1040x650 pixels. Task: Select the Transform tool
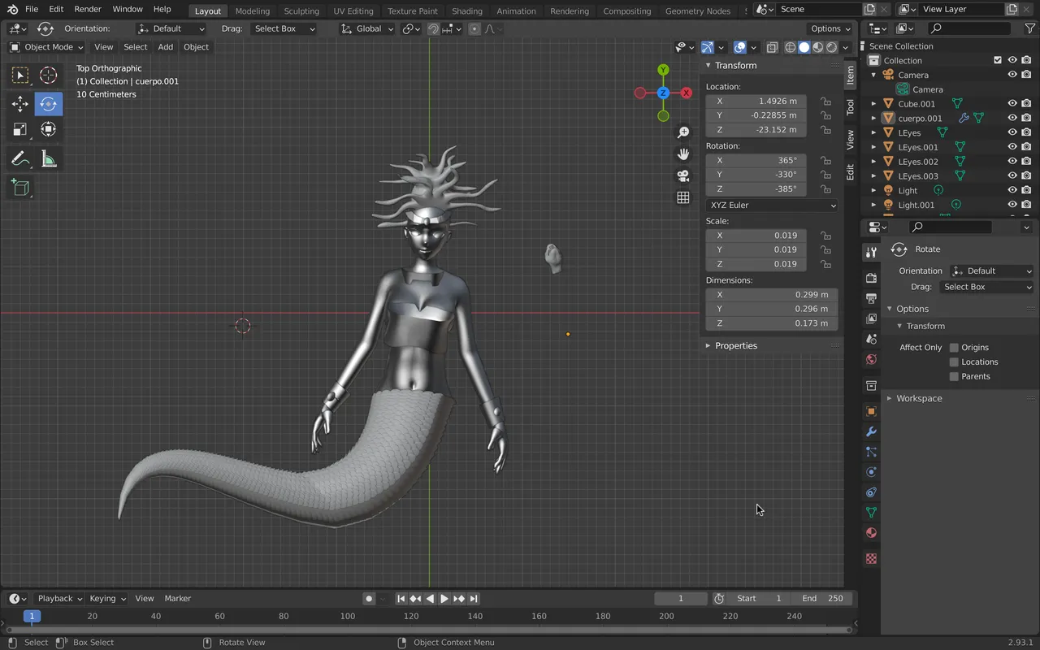[49, 129]
